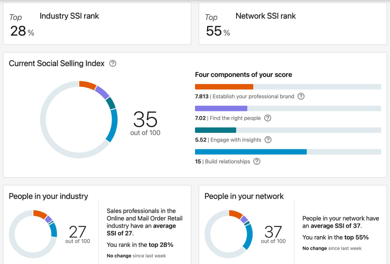Click the Four components of your score heading
The height and width of the screenshot is (264, 390).
click(x=243, y=75)
